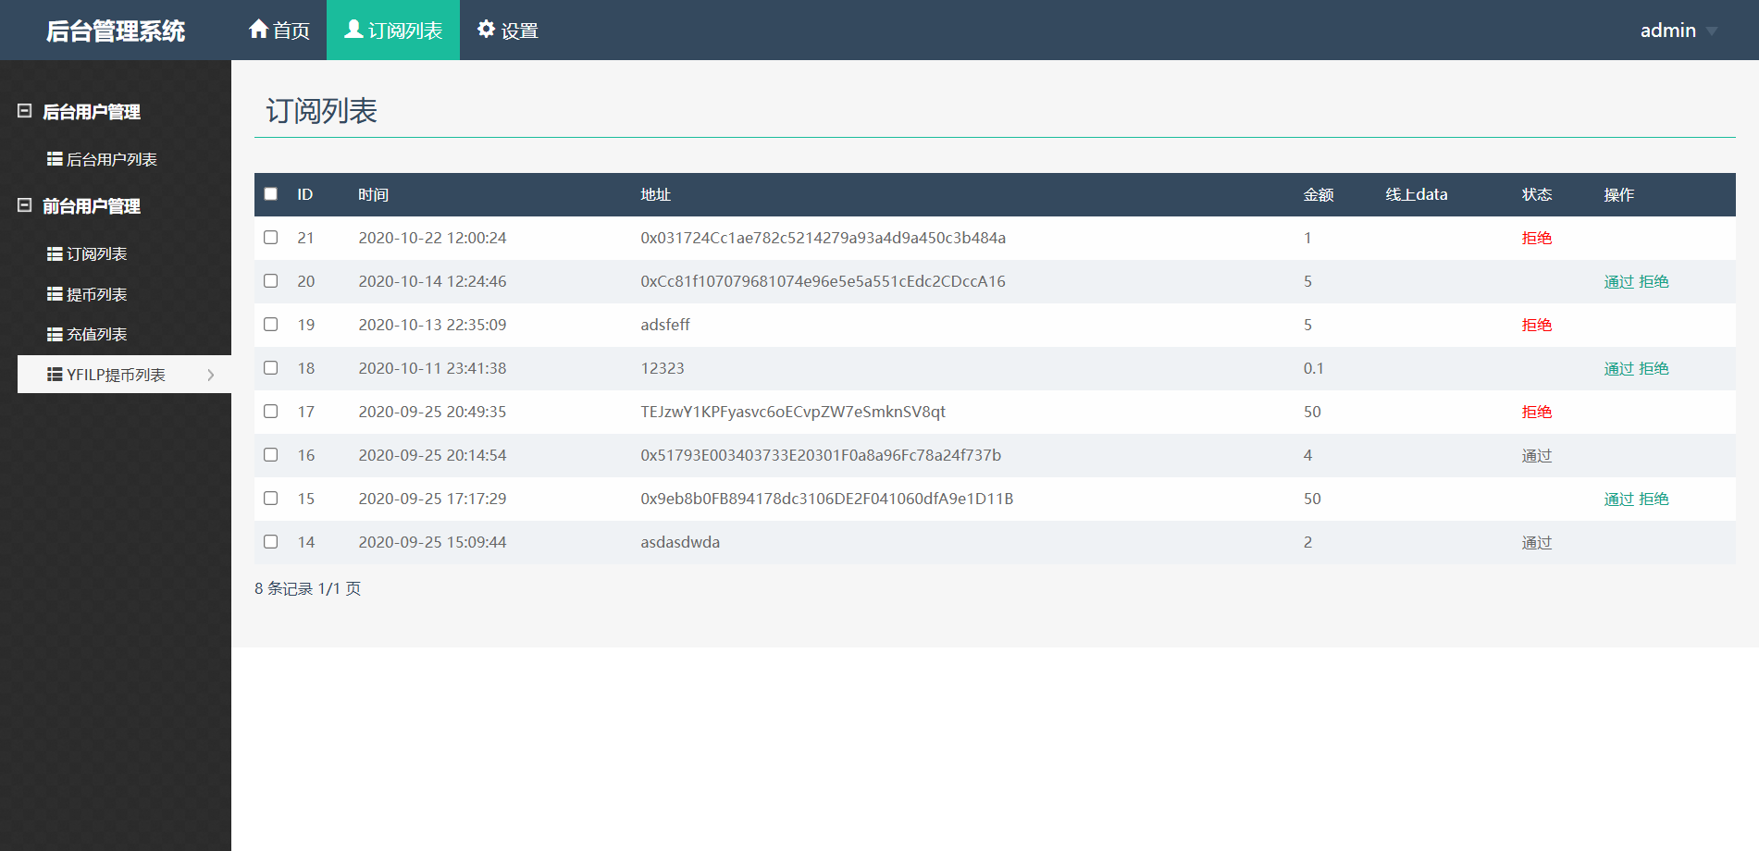Click the 后台管理系统 site title
Screen dimensions: 1759x851
coord(116,31)
